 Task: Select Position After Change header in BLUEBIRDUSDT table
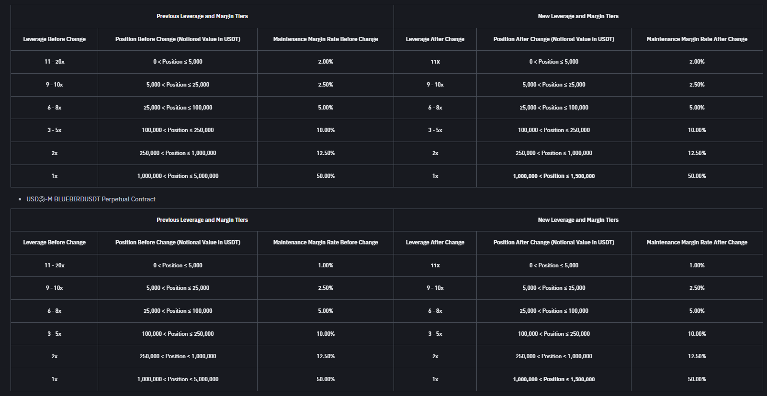click(554, 242)
